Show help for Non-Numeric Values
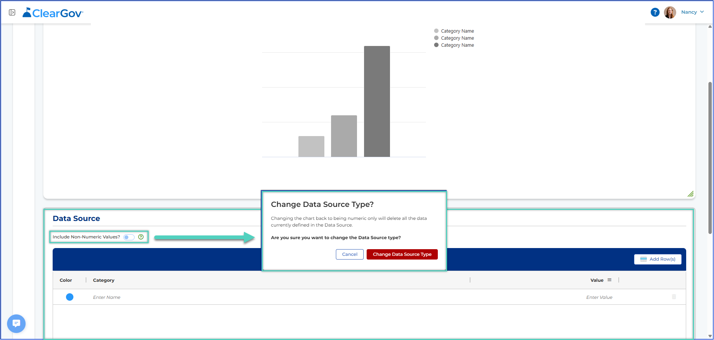The width and height of the screenshot is (714, 340). (x=141, y=237)
